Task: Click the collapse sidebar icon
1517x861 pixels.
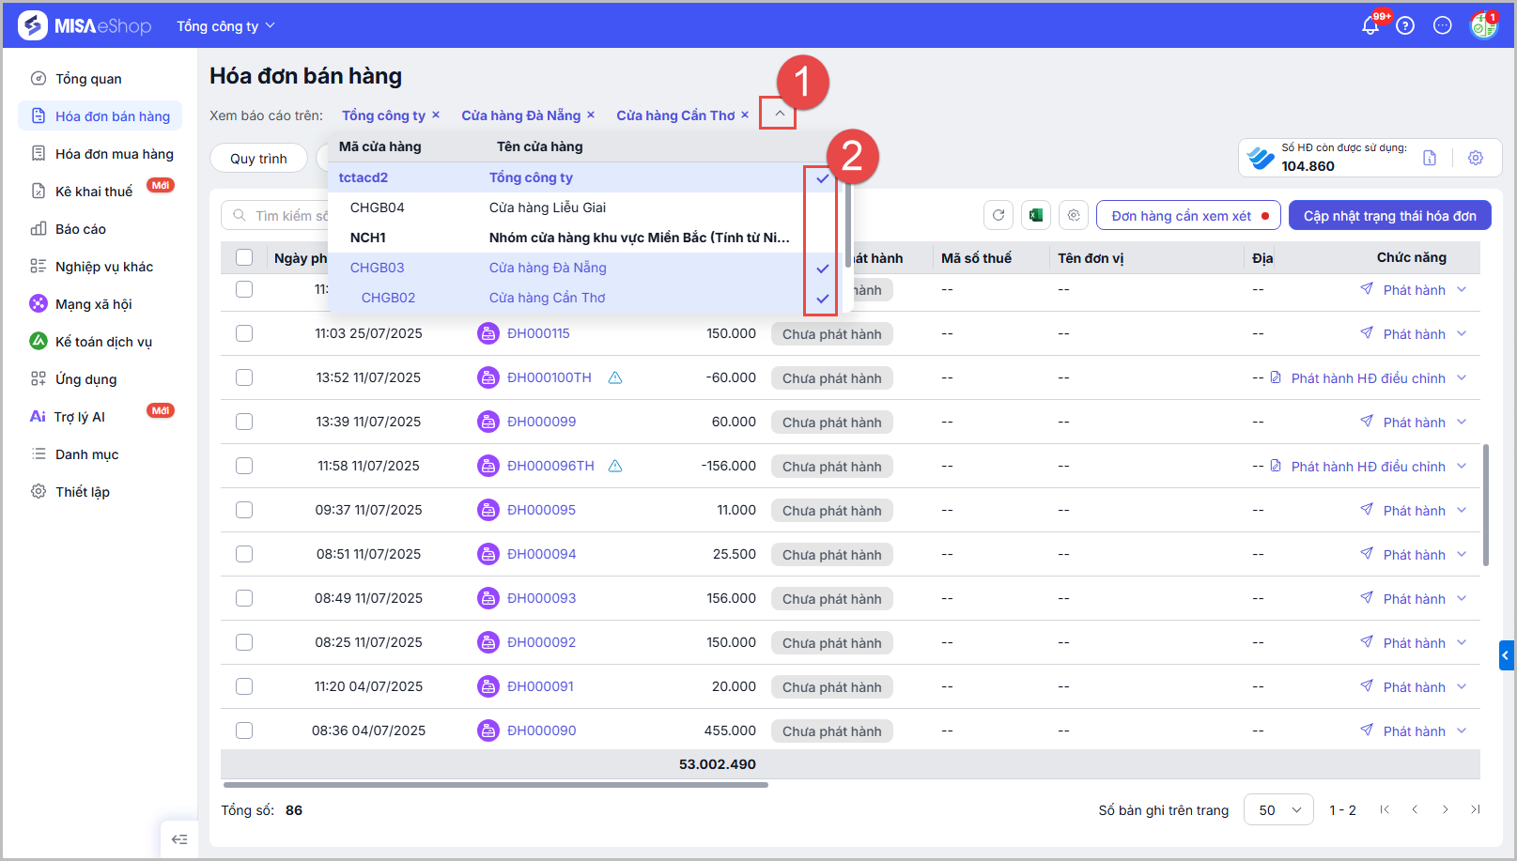Action: pyautogui.click(x=179, y=839)
